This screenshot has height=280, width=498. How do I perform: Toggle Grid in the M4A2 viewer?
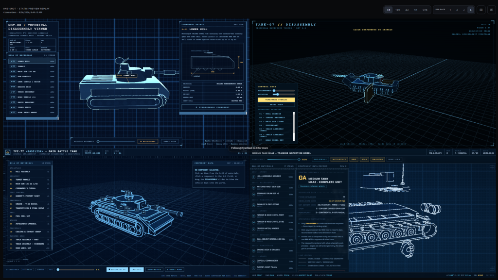tap(354, 159)
